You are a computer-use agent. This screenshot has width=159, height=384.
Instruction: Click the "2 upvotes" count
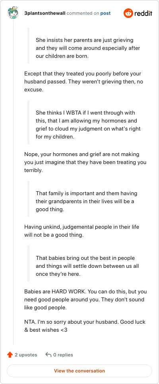tap(26, 354)
